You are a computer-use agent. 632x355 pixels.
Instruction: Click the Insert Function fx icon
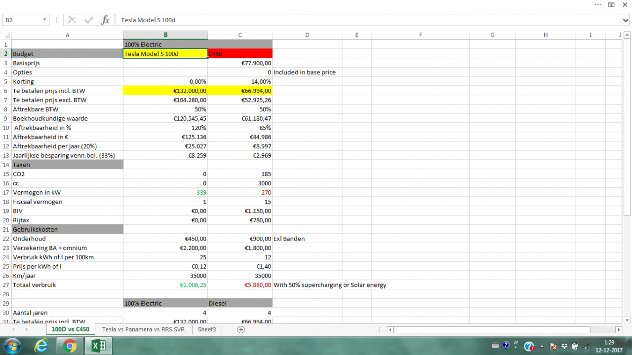[105, 20]
